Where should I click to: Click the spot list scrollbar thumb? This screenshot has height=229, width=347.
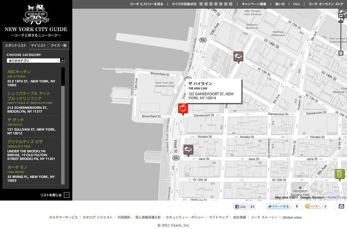(x=63, y=77)
